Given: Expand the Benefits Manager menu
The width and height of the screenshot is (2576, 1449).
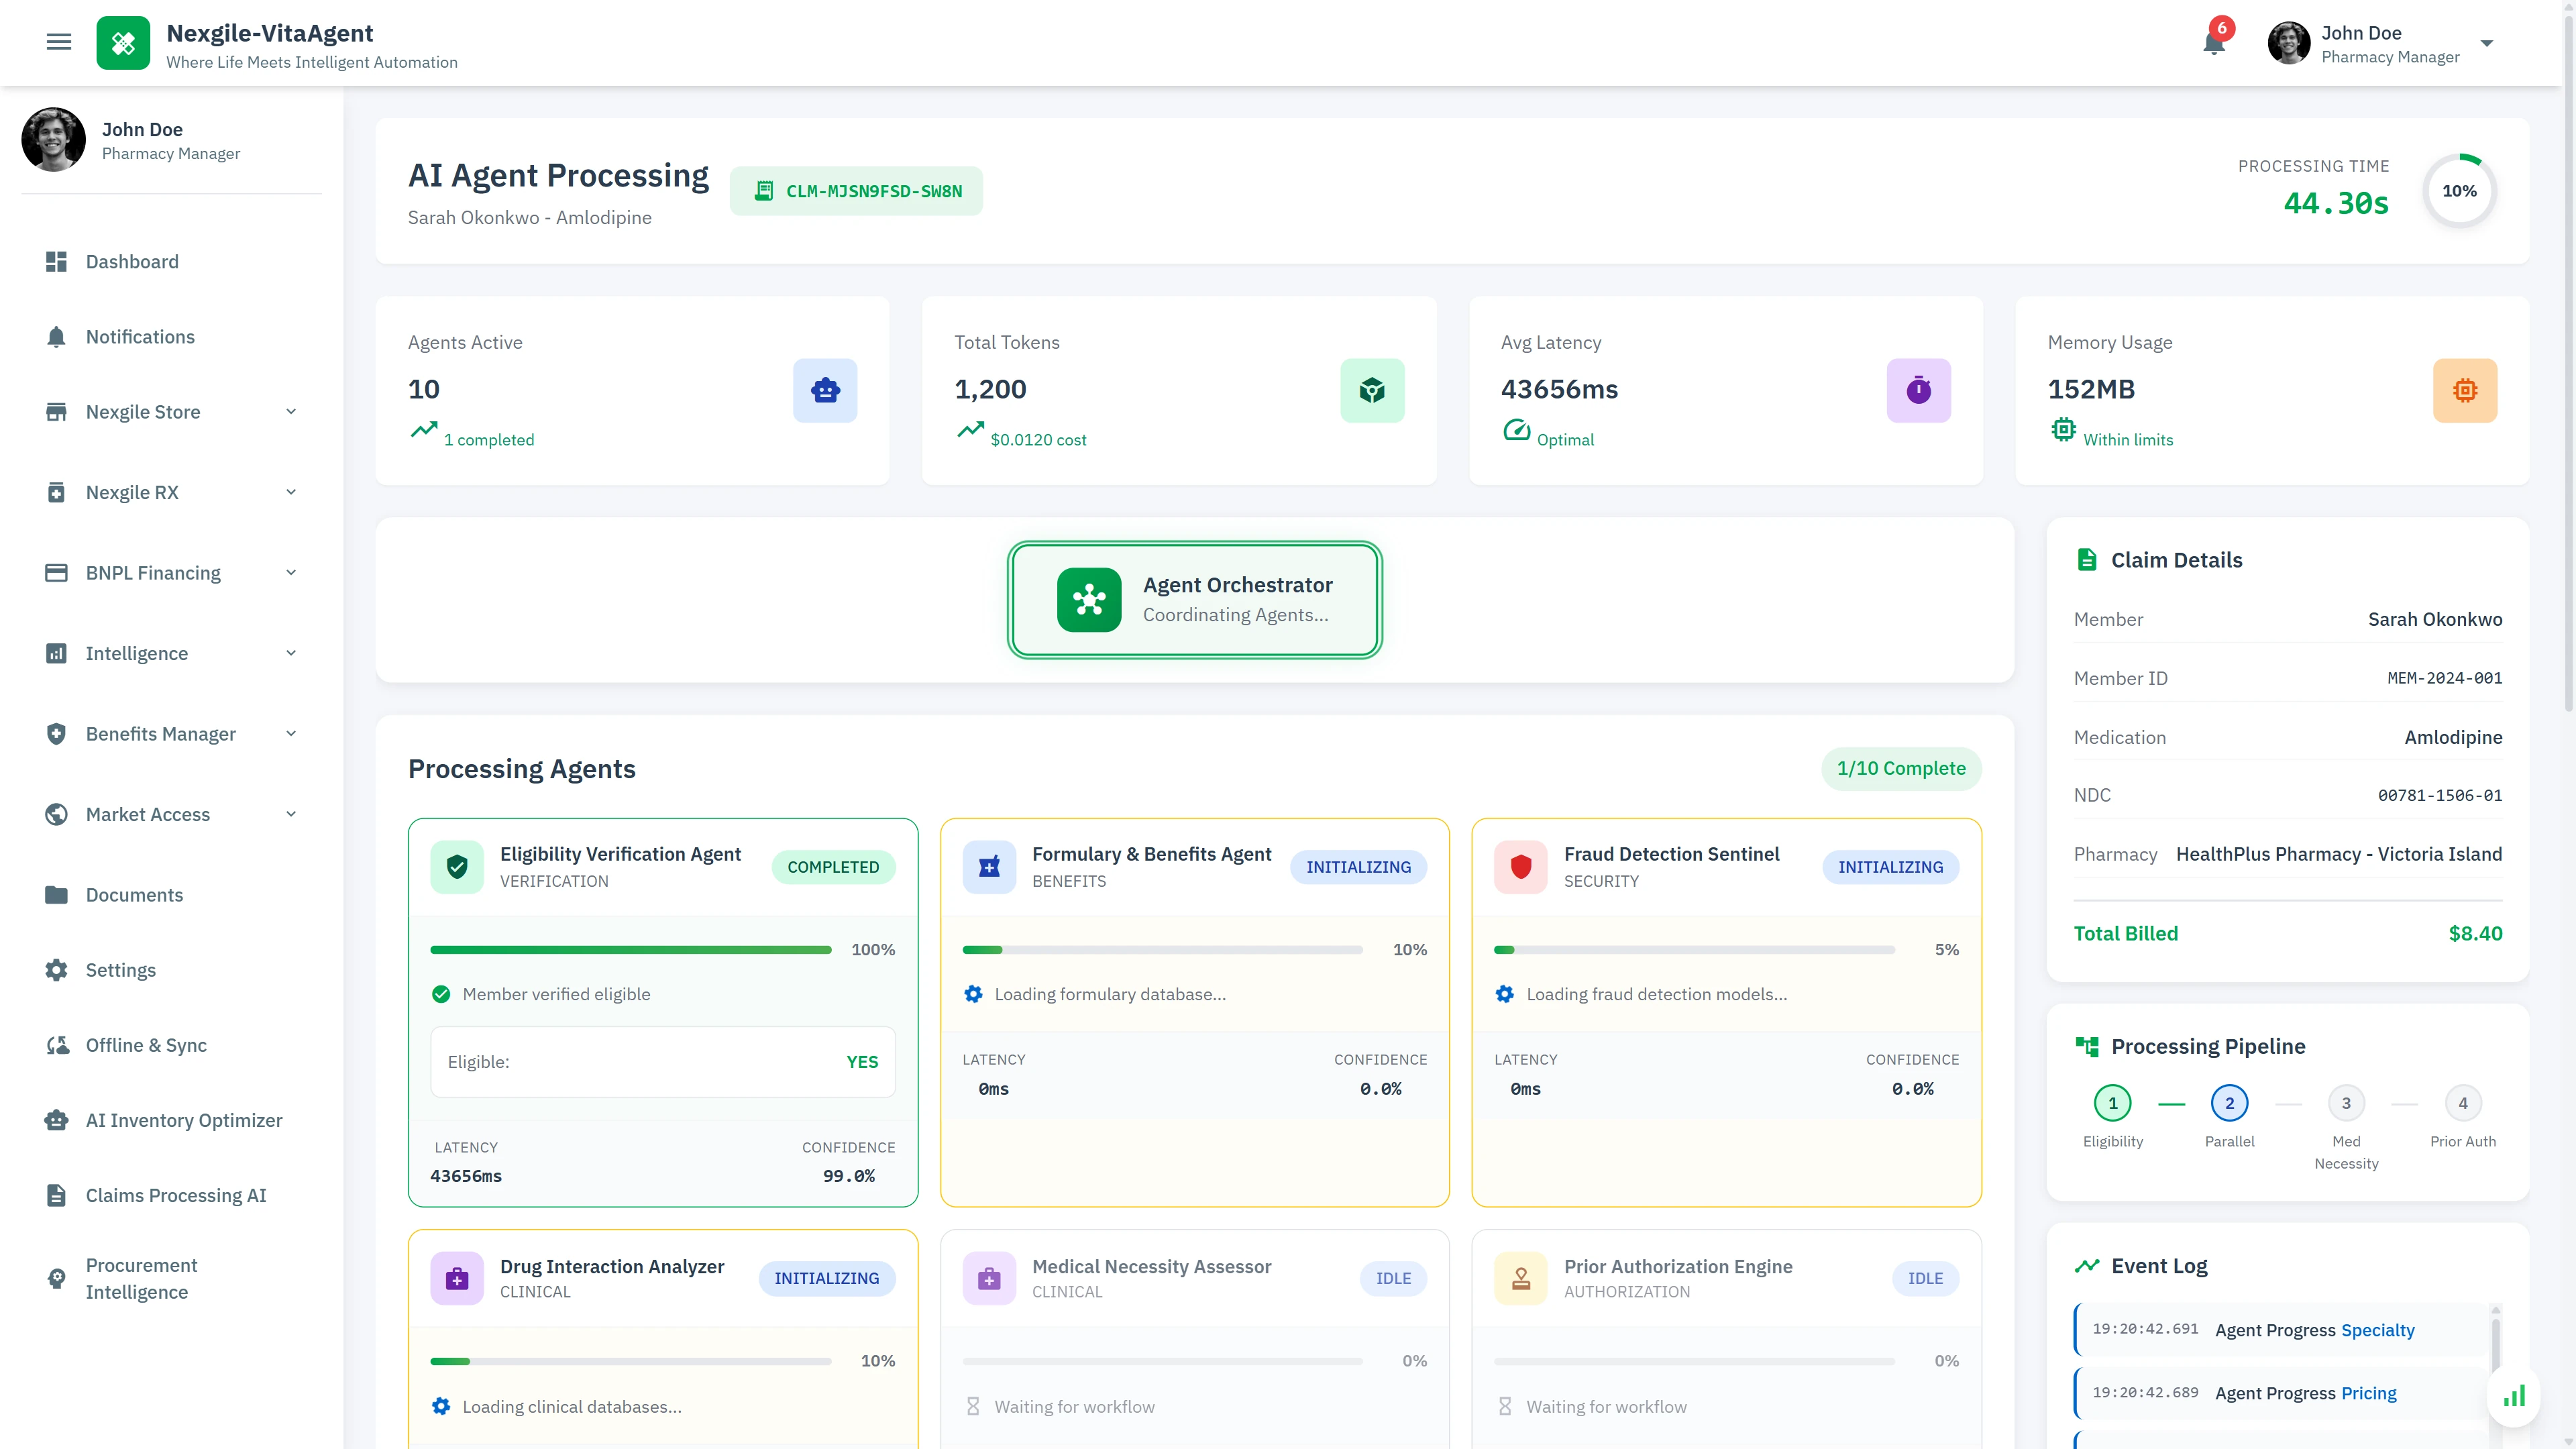Looking at the screenshot, I should 290,733.
